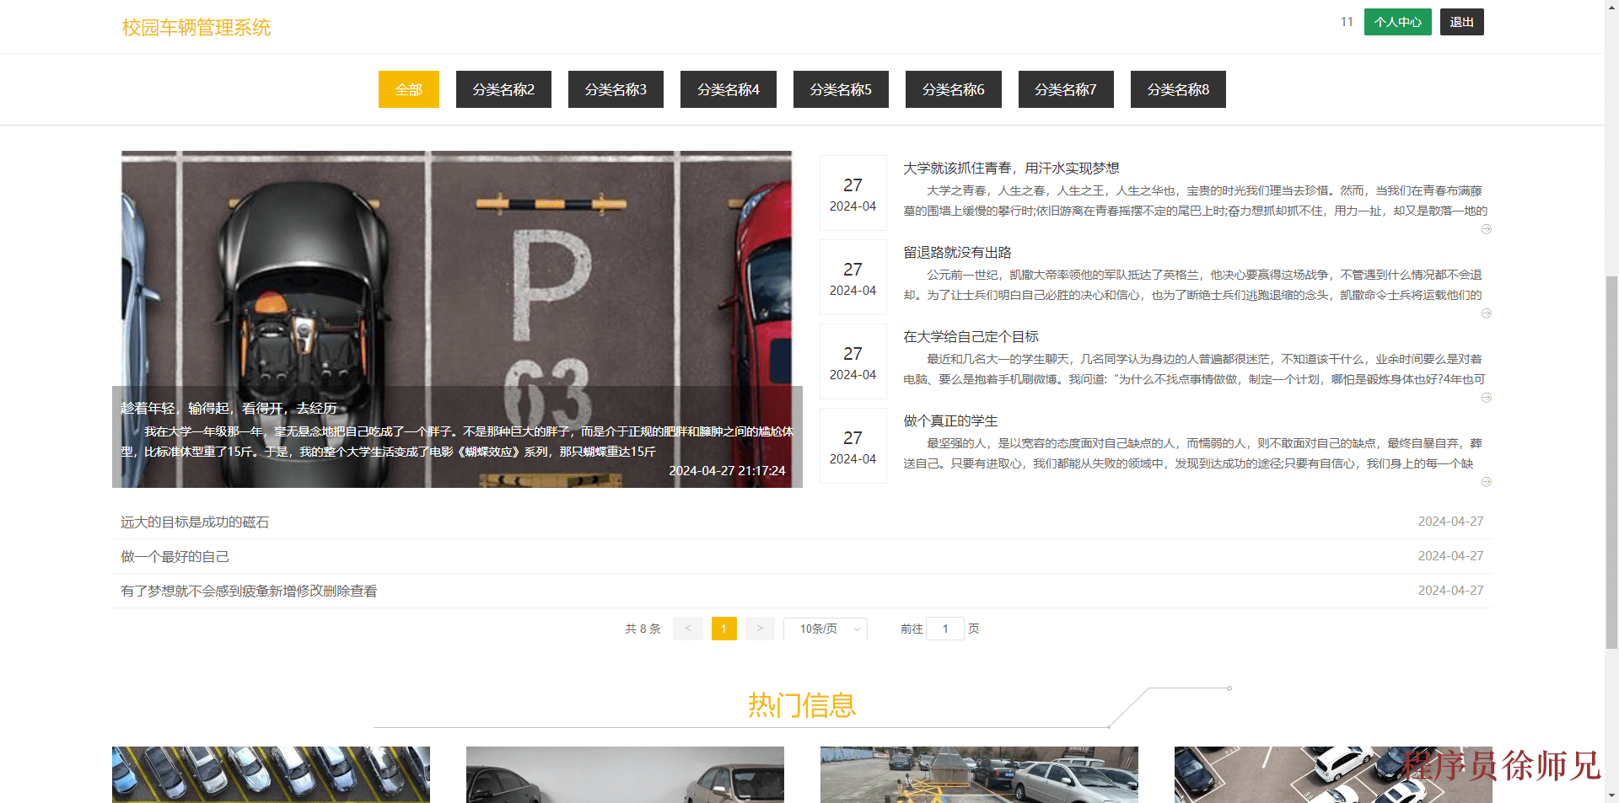Click the "校园车辆管理系统" site title
The height and width of the screenshot is (803, 1619).
pos(195,27)
